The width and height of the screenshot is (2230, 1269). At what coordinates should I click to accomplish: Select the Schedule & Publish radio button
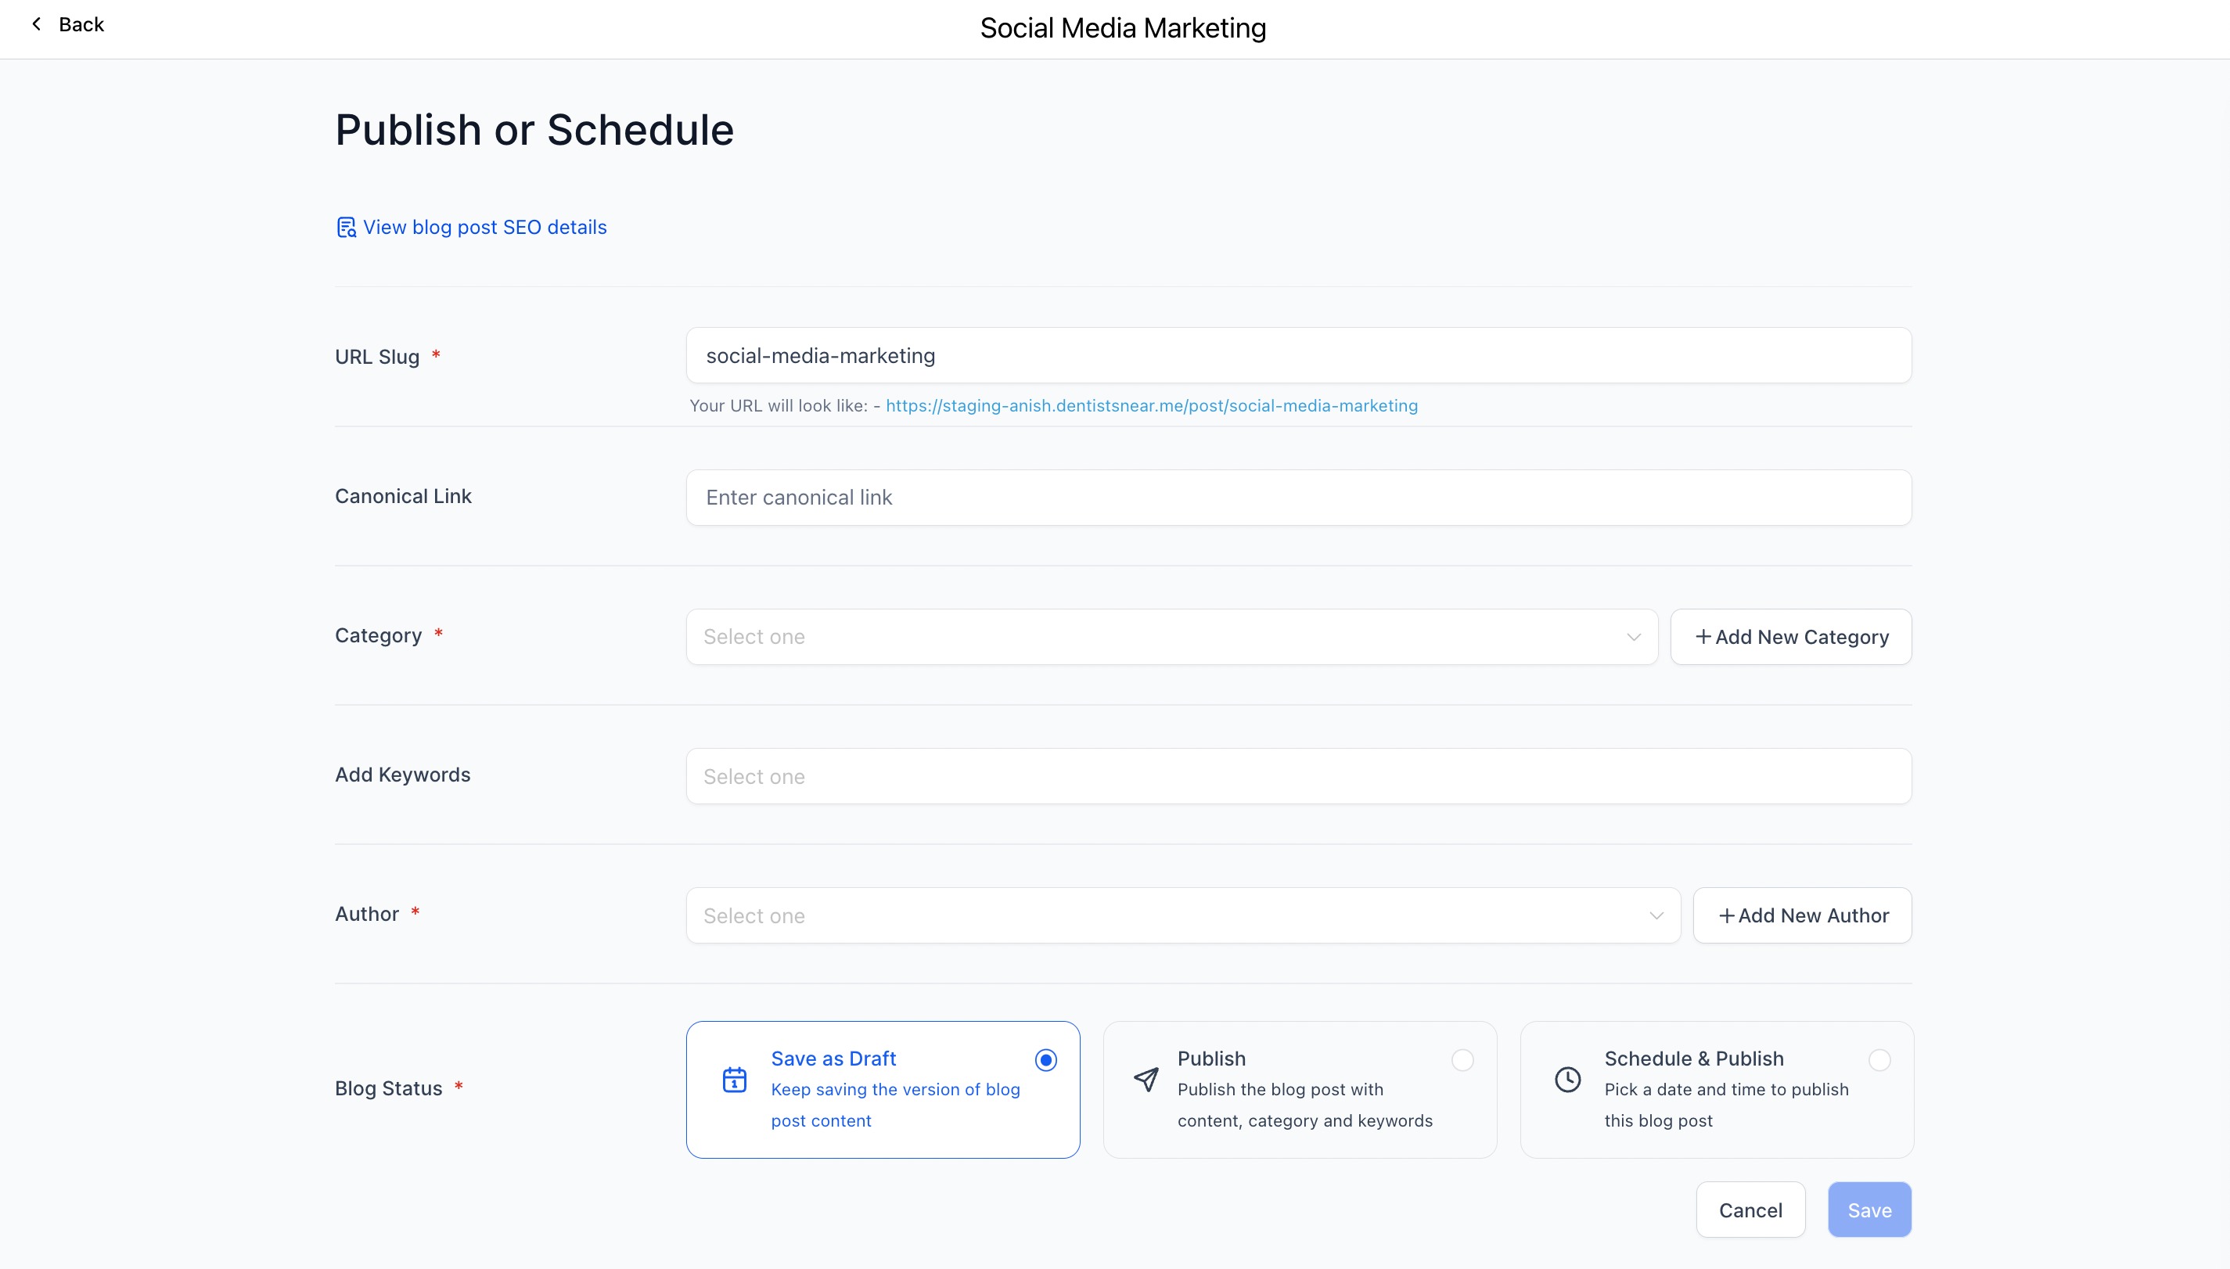point(1879,1060)
